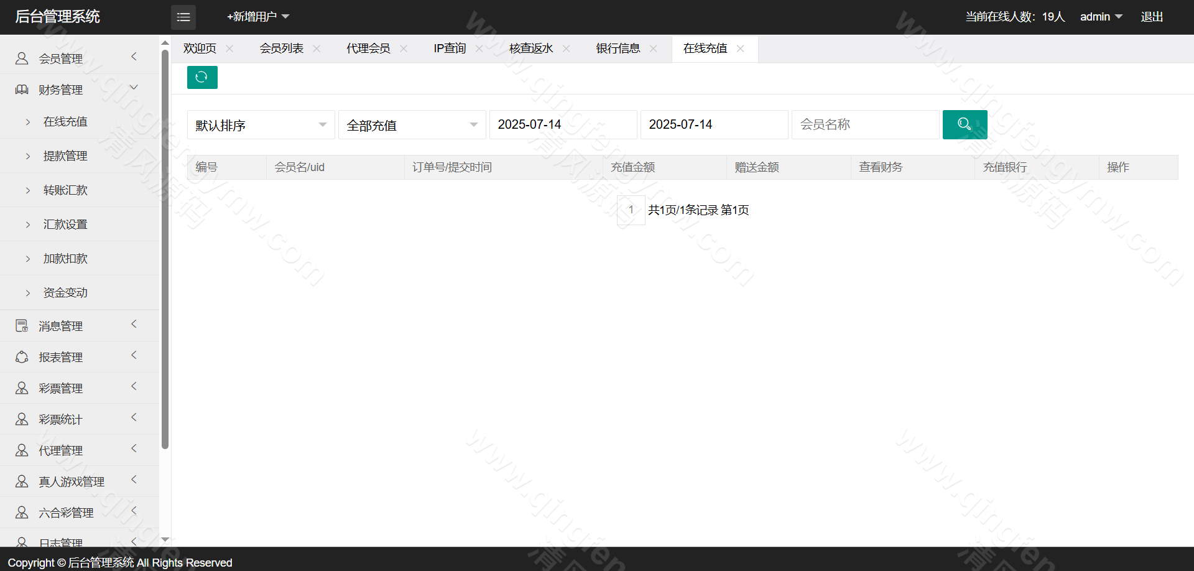
Task: Click the 会员名称 search input field
Action: pyautogui.click(x=865, y=124)
